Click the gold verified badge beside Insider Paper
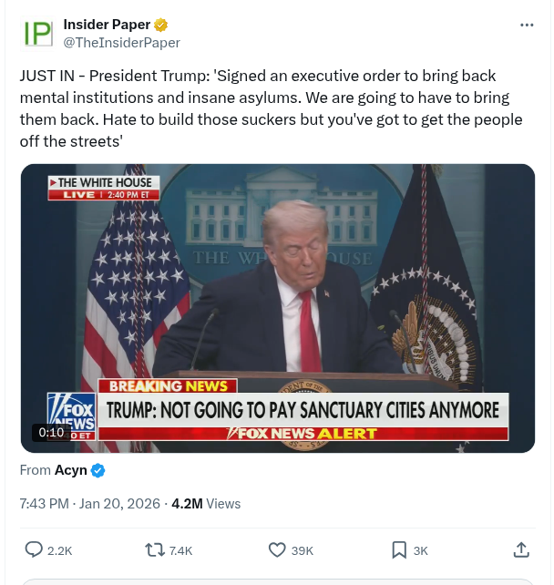The image size is (554, 585). [160, 25]
